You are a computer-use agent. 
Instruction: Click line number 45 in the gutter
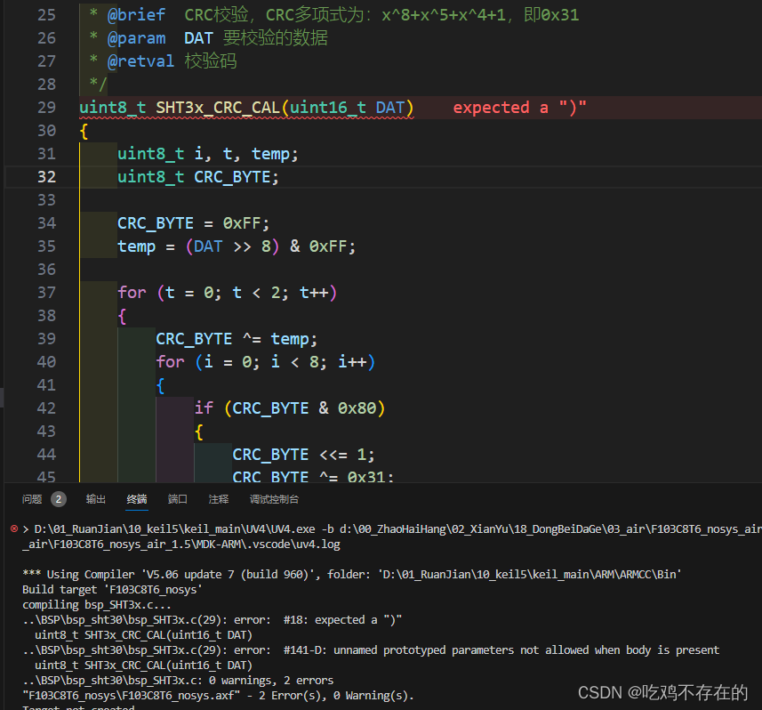48,477
